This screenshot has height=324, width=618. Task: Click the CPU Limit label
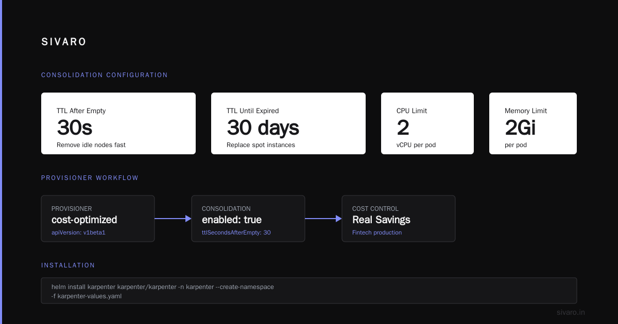(411, 111)
